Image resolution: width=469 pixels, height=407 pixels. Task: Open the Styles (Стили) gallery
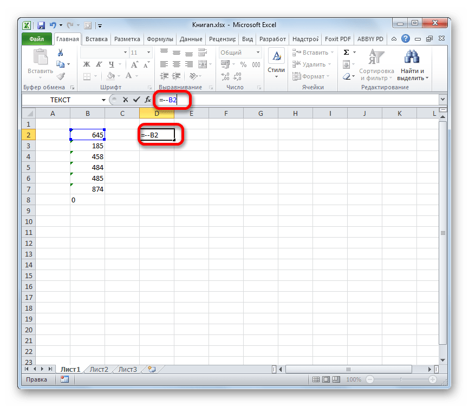click(x=276, y=64)
